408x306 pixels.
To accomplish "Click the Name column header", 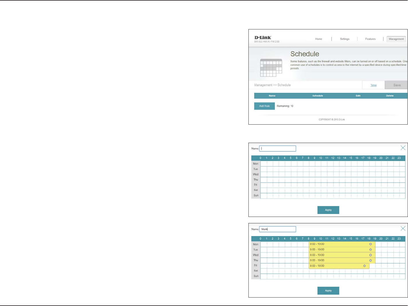I will click(x=272, y=96).
